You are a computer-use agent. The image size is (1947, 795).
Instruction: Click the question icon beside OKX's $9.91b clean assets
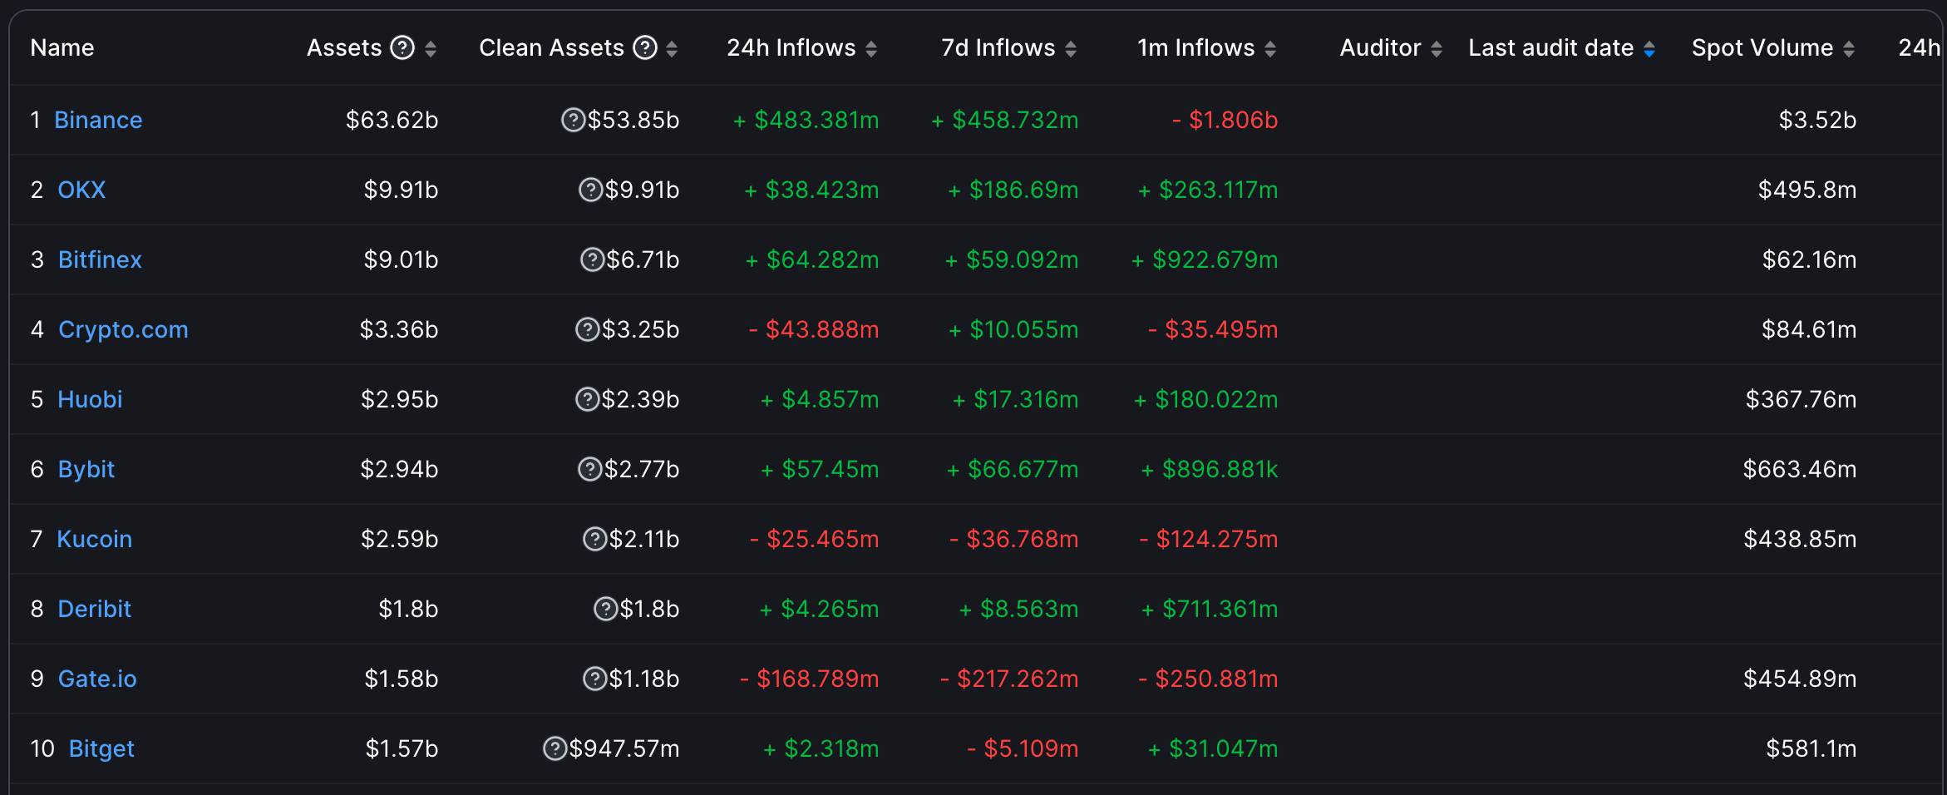click(590, 190)
